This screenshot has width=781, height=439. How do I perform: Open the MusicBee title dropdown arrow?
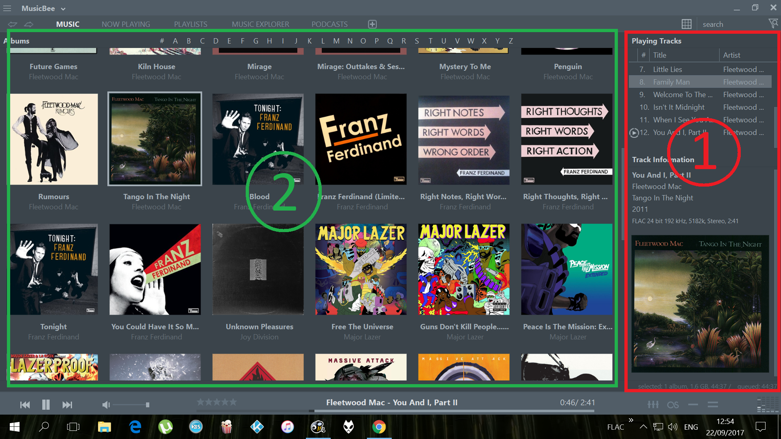pyautogui.click(x=63, y=9)
